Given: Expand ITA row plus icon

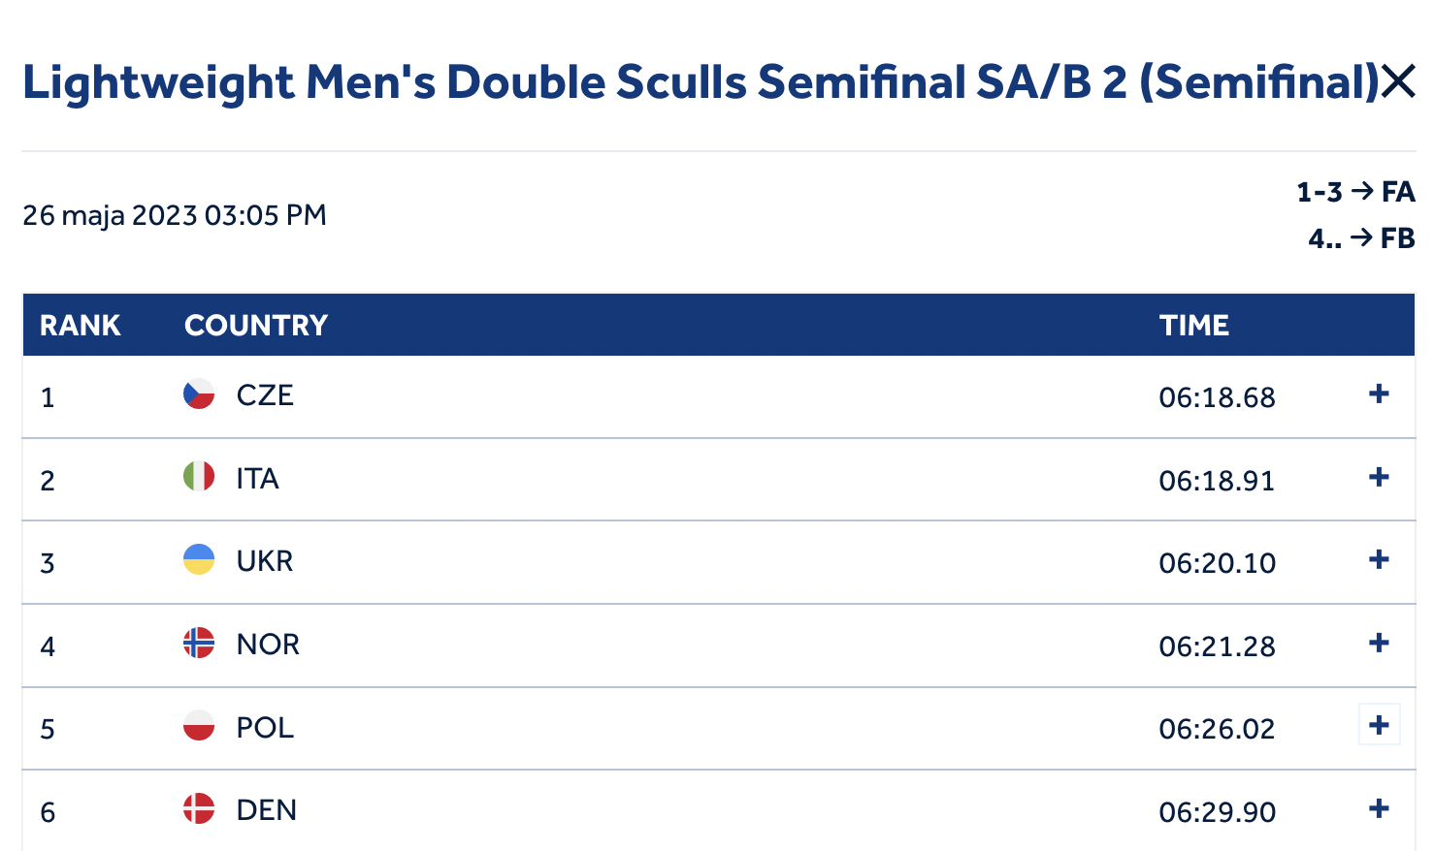Looking at the screenshot, I should point(1379,477).
